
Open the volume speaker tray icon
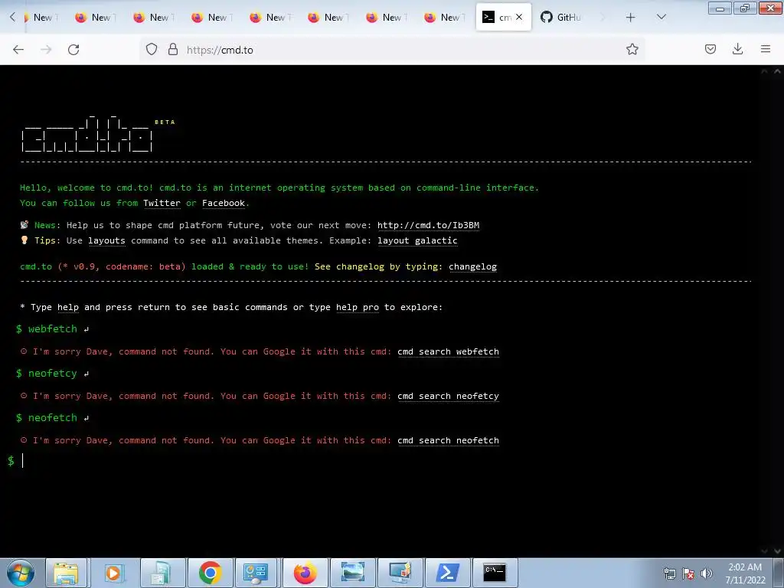coord(706,573)
